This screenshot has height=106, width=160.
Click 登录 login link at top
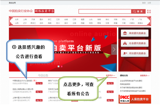point(144,3)
